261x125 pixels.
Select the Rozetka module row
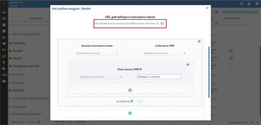[x=18, y=82]
